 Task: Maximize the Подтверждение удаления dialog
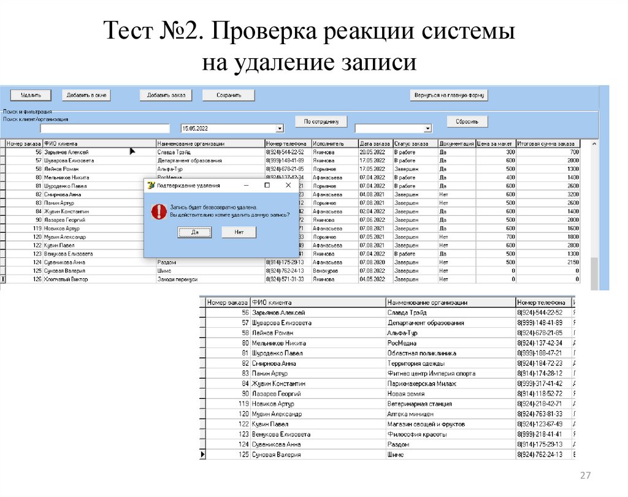(x=267, y=185)
